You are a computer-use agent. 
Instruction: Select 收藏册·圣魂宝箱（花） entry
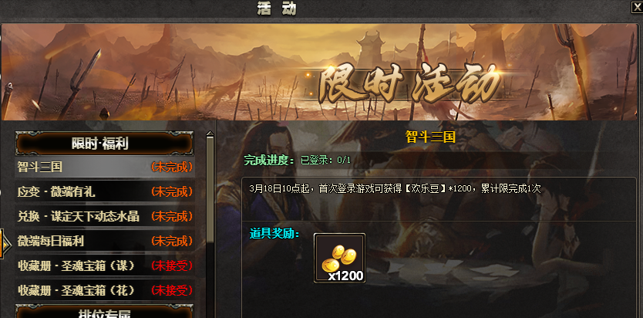point(105,290)
